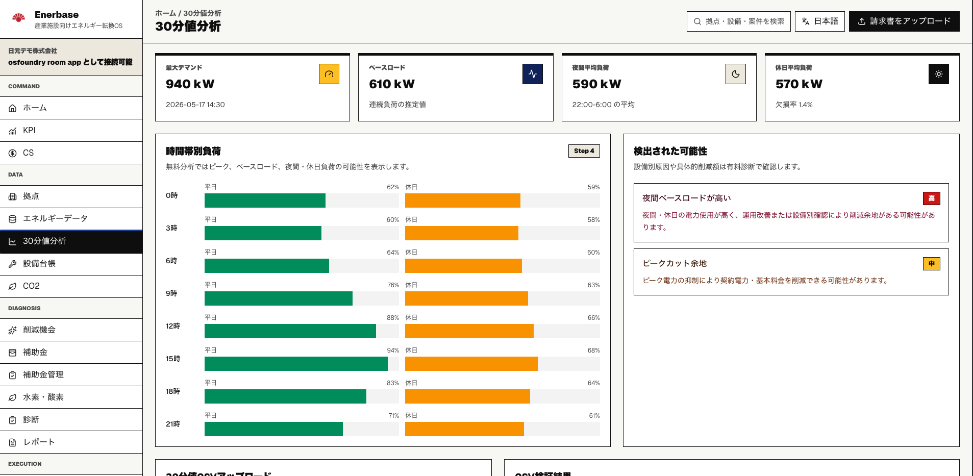
Task: Open the KPI page
Action: (x=71, y=131)
